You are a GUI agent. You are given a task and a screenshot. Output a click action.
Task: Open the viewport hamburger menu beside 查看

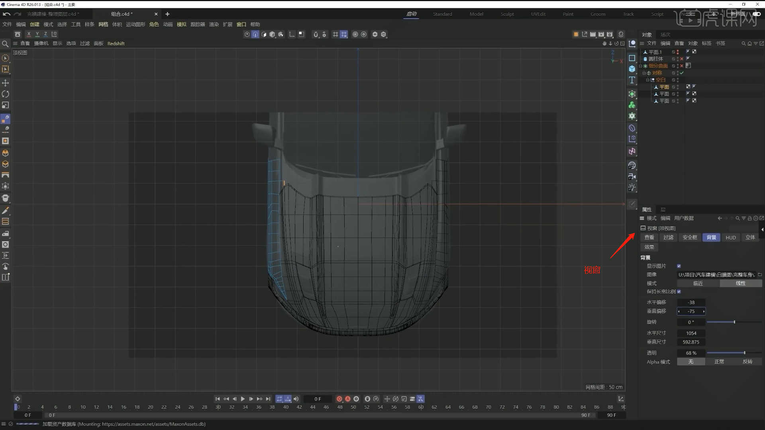tap(15, 43)
